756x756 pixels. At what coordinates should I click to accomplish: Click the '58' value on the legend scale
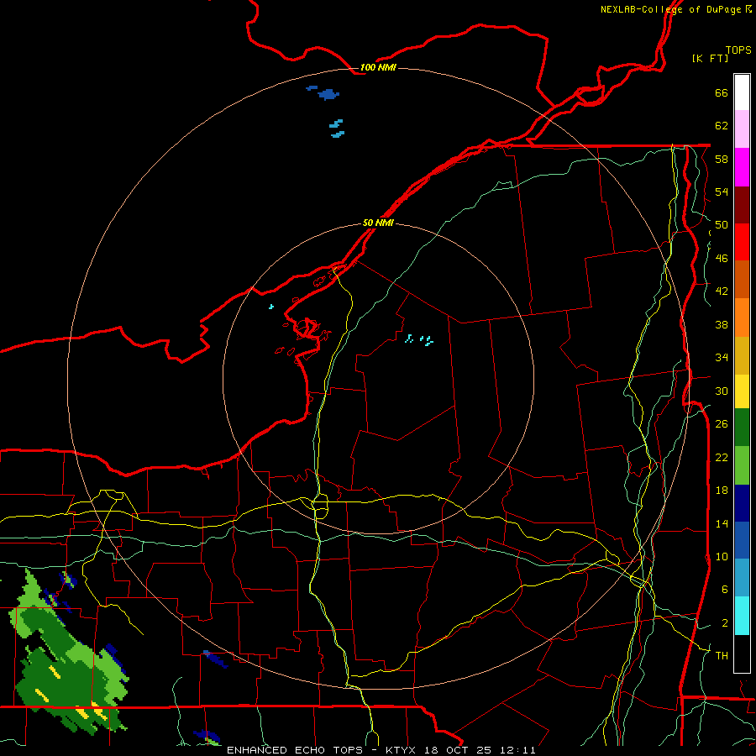click(x=722, y=159)
